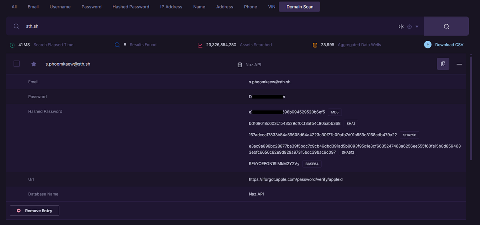This screenshot has width=480, height=225.
Task: Switch to the IP Address tab
Action: pyautogui.click(x=171, y=7)
